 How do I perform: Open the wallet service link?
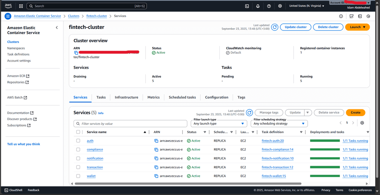[91, 176]
